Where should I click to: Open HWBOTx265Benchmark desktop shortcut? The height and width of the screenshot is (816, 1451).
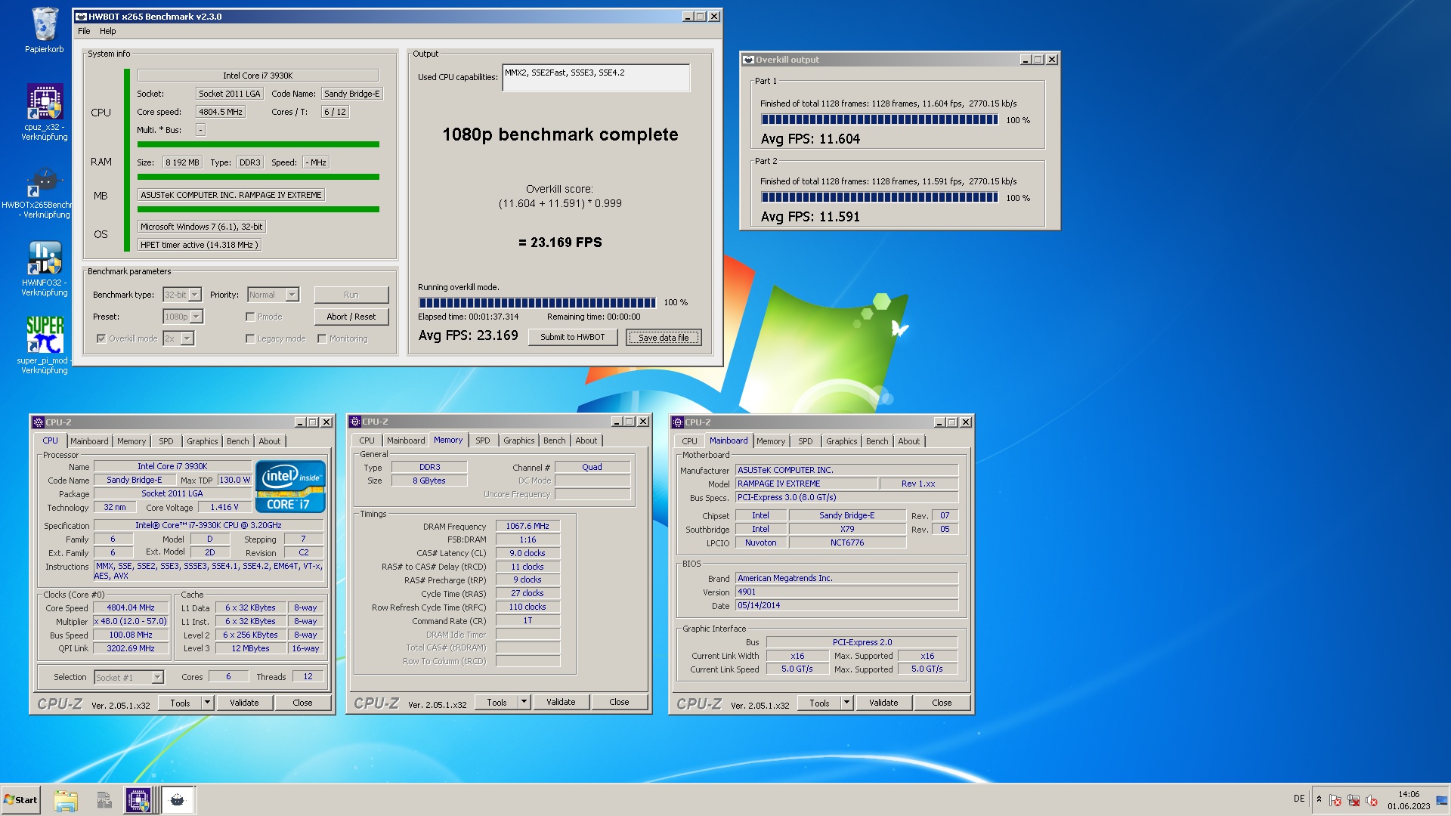click(x=45, y=193)
